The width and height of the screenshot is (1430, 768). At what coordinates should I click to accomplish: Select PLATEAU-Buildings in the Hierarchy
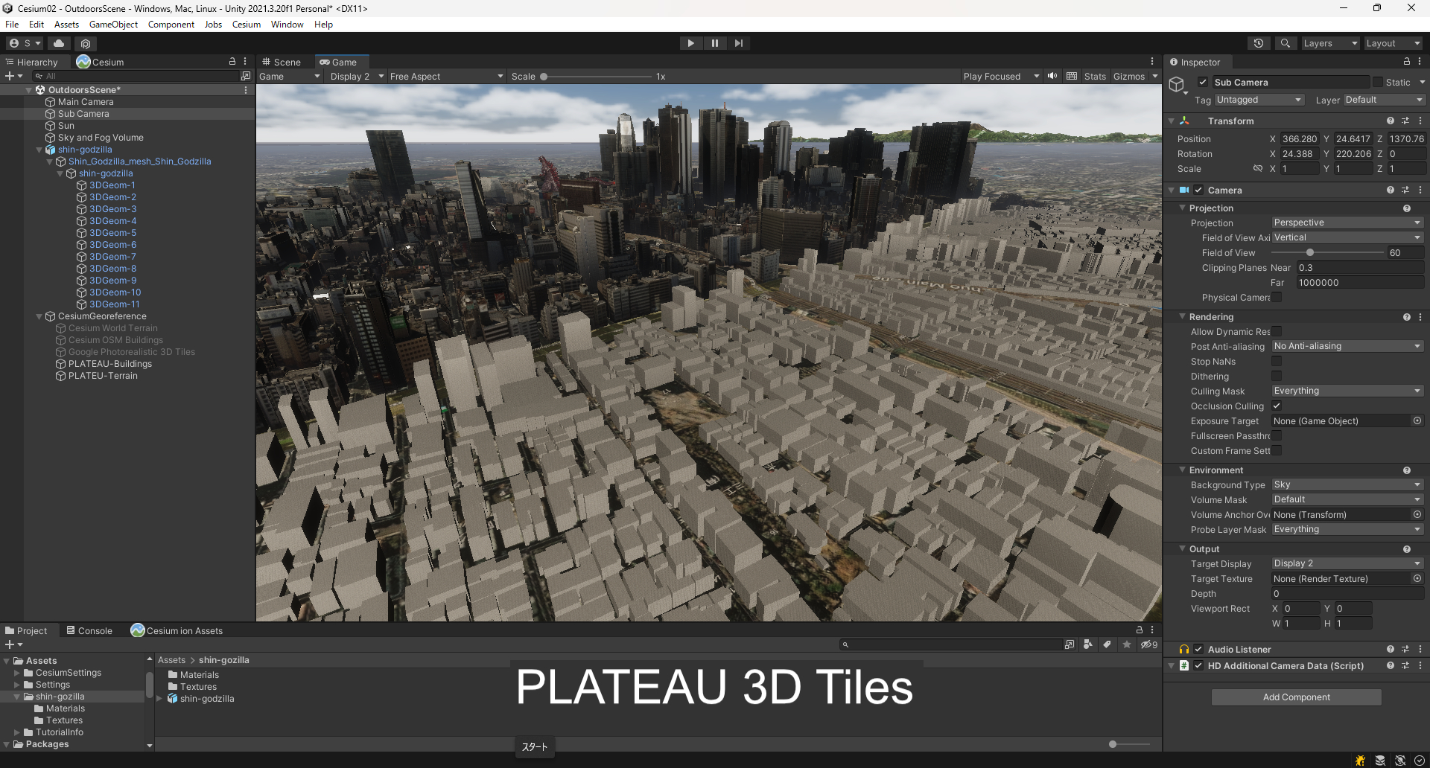coord(109,364)
